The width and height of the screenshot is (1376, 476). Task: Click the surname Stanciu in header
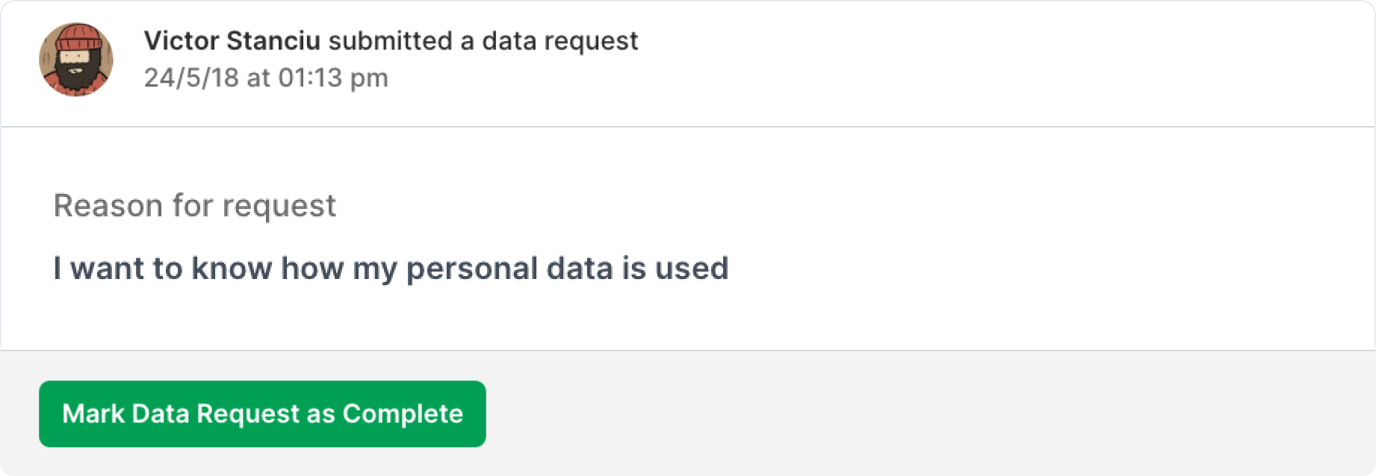tap(273, 41)
